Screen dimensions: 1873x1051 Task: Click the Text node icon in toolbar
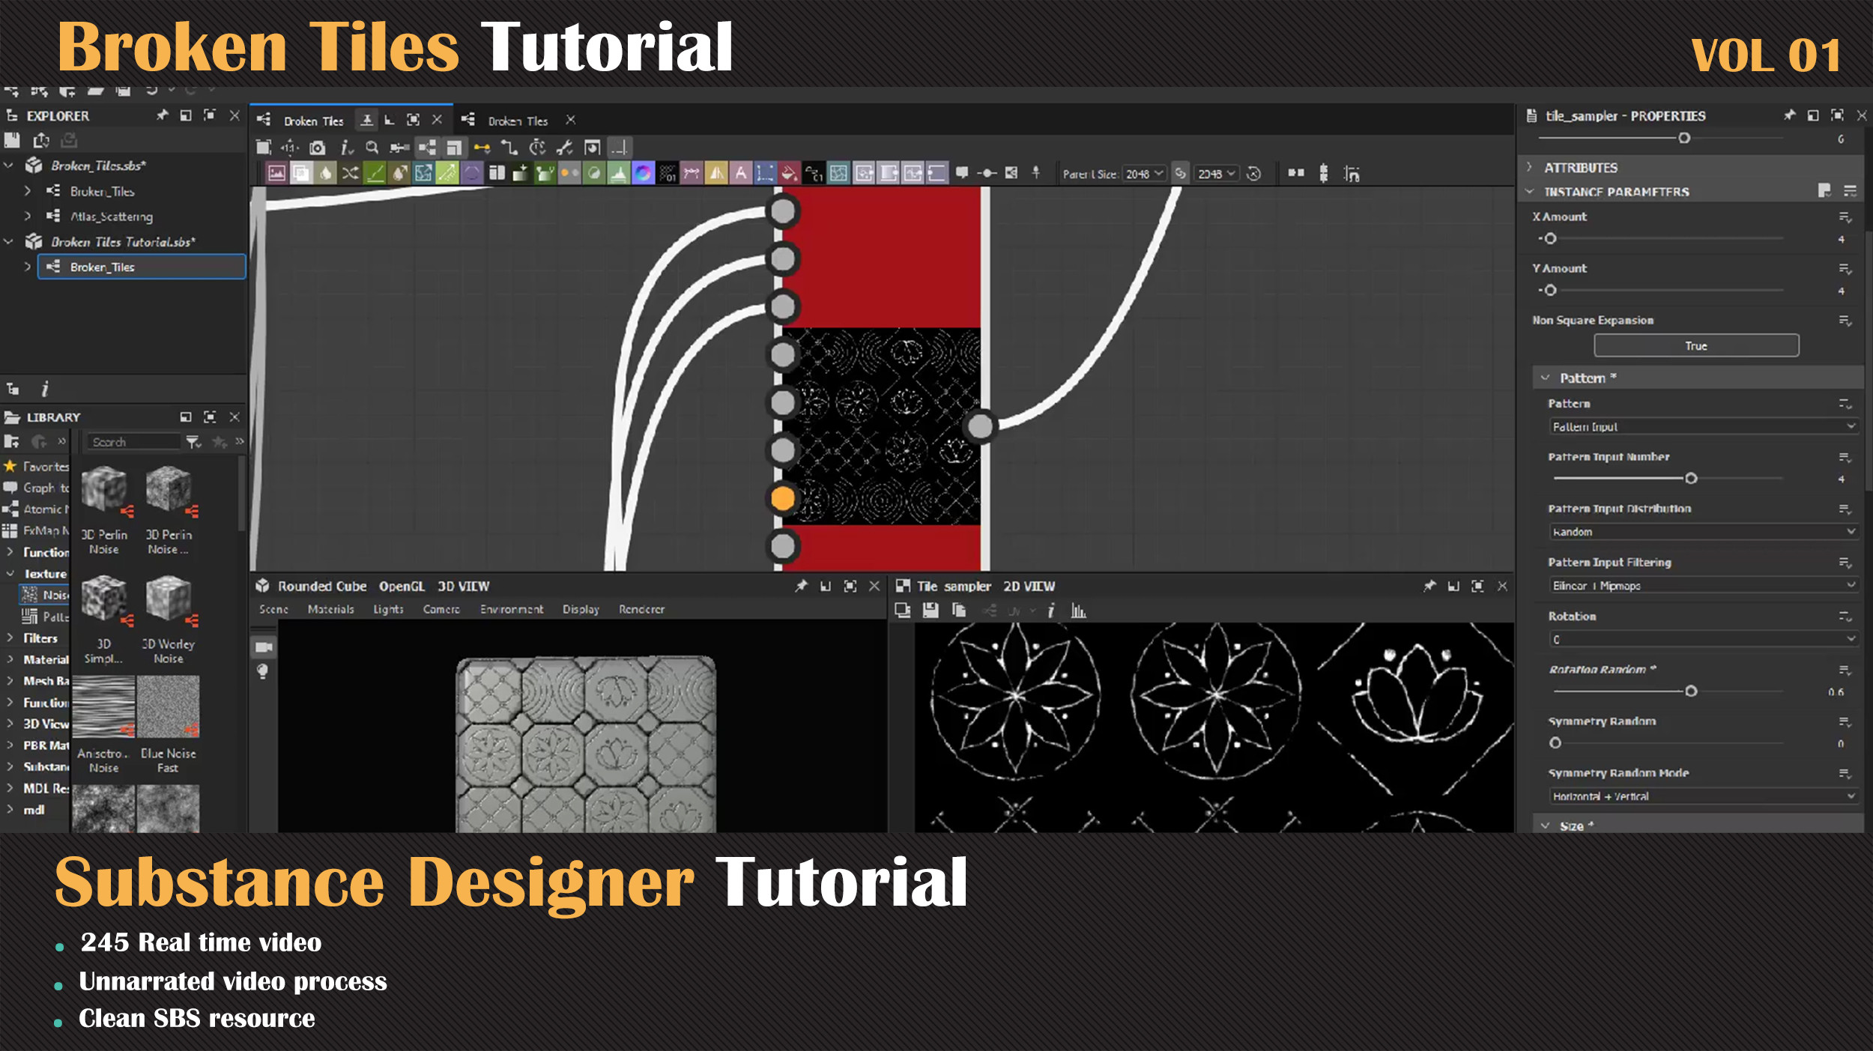(x=740, y=174)
